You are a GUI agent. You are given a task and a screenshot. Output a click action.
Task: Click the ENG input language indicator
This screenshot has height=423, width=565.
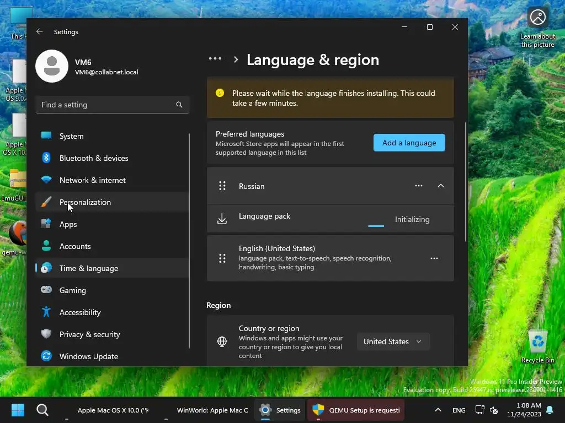(459, 410)
